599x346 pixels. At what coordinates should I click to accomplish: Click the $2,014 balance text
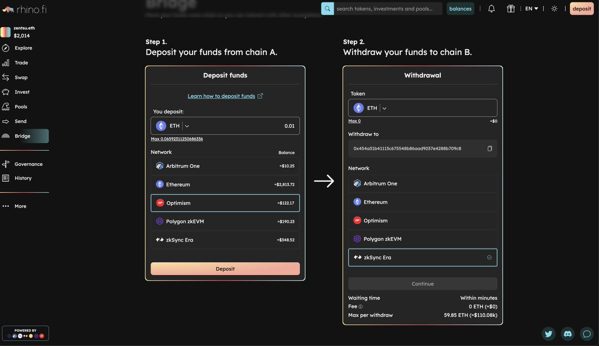click(x=22, y=36)
